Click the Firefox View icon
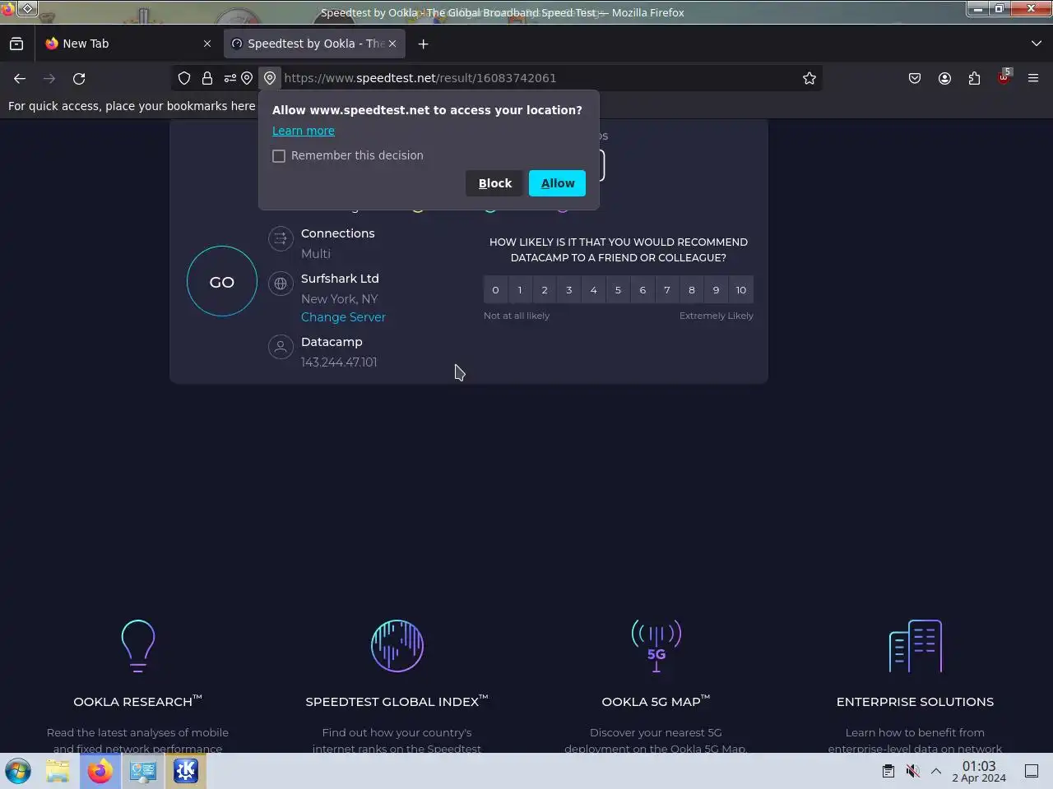 (16, 44)
